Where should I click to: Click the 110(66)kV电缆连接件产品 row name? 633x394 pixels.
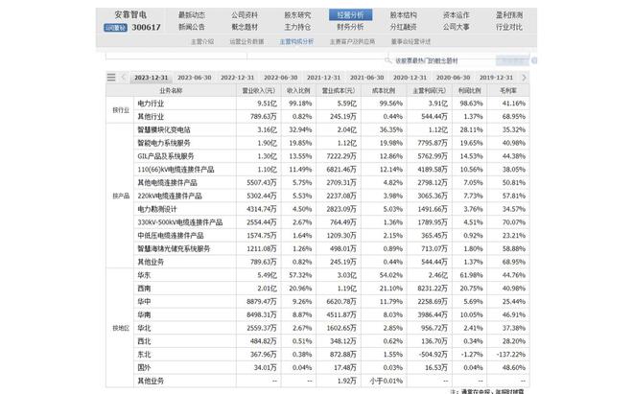pyautogui.click(x=176, y=170)
